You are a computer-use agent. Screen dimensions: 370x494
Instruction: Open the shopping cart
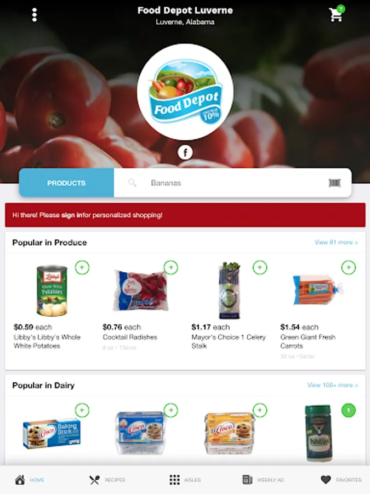pos(337,14)
